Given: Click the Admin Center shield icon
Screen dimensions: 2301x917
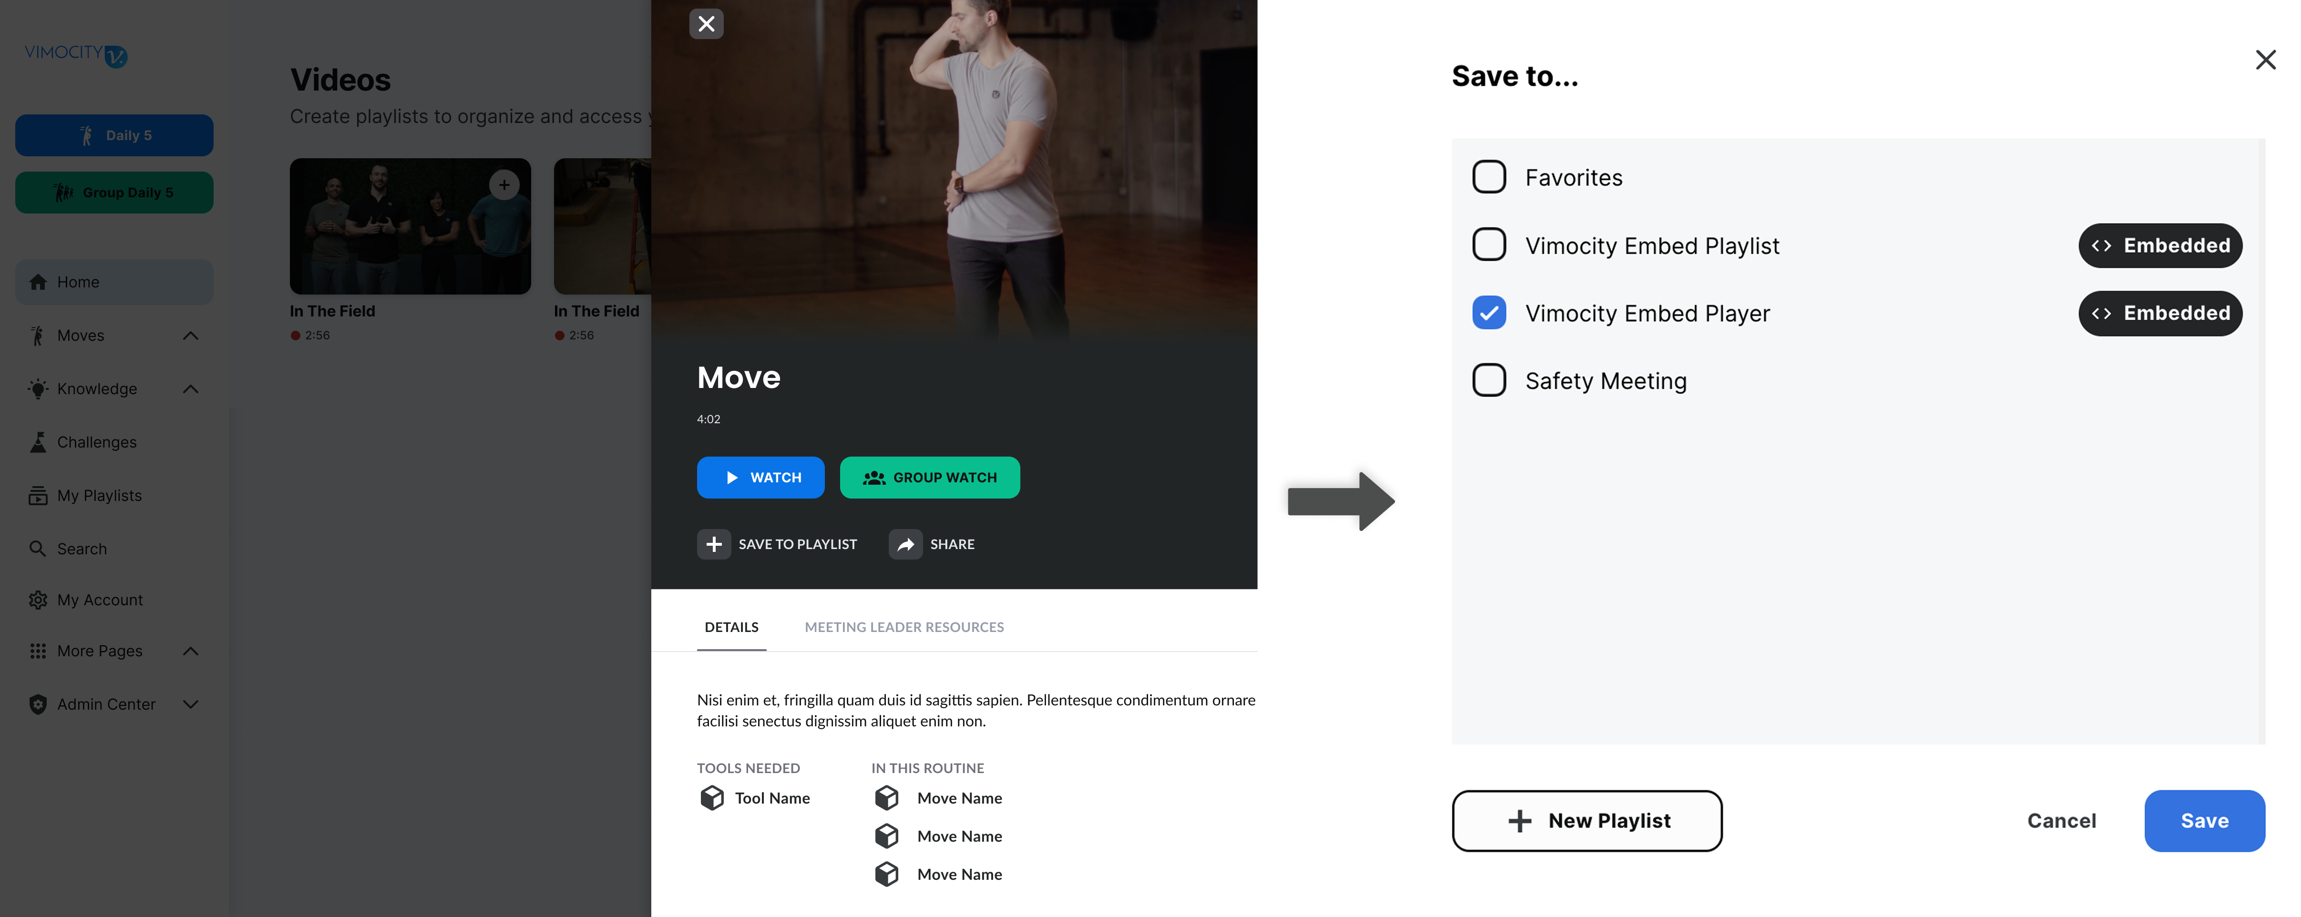Looking at the screenshot, I should tap(38, 704).
